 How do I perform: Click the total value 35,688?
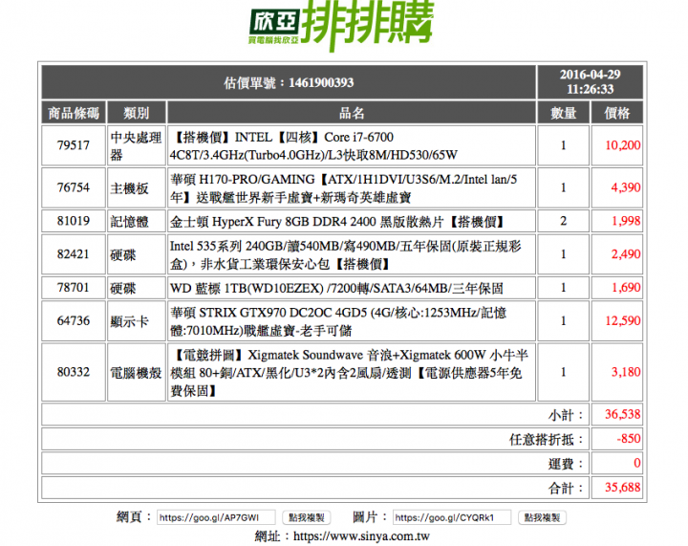623,487
